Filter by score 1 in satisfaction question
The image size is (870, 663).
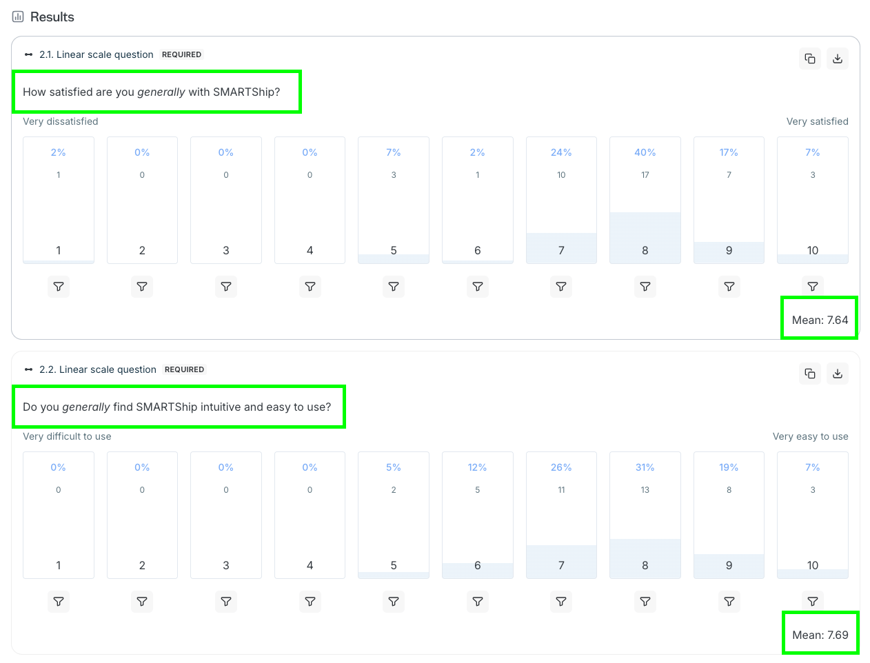tap(59, 287)
